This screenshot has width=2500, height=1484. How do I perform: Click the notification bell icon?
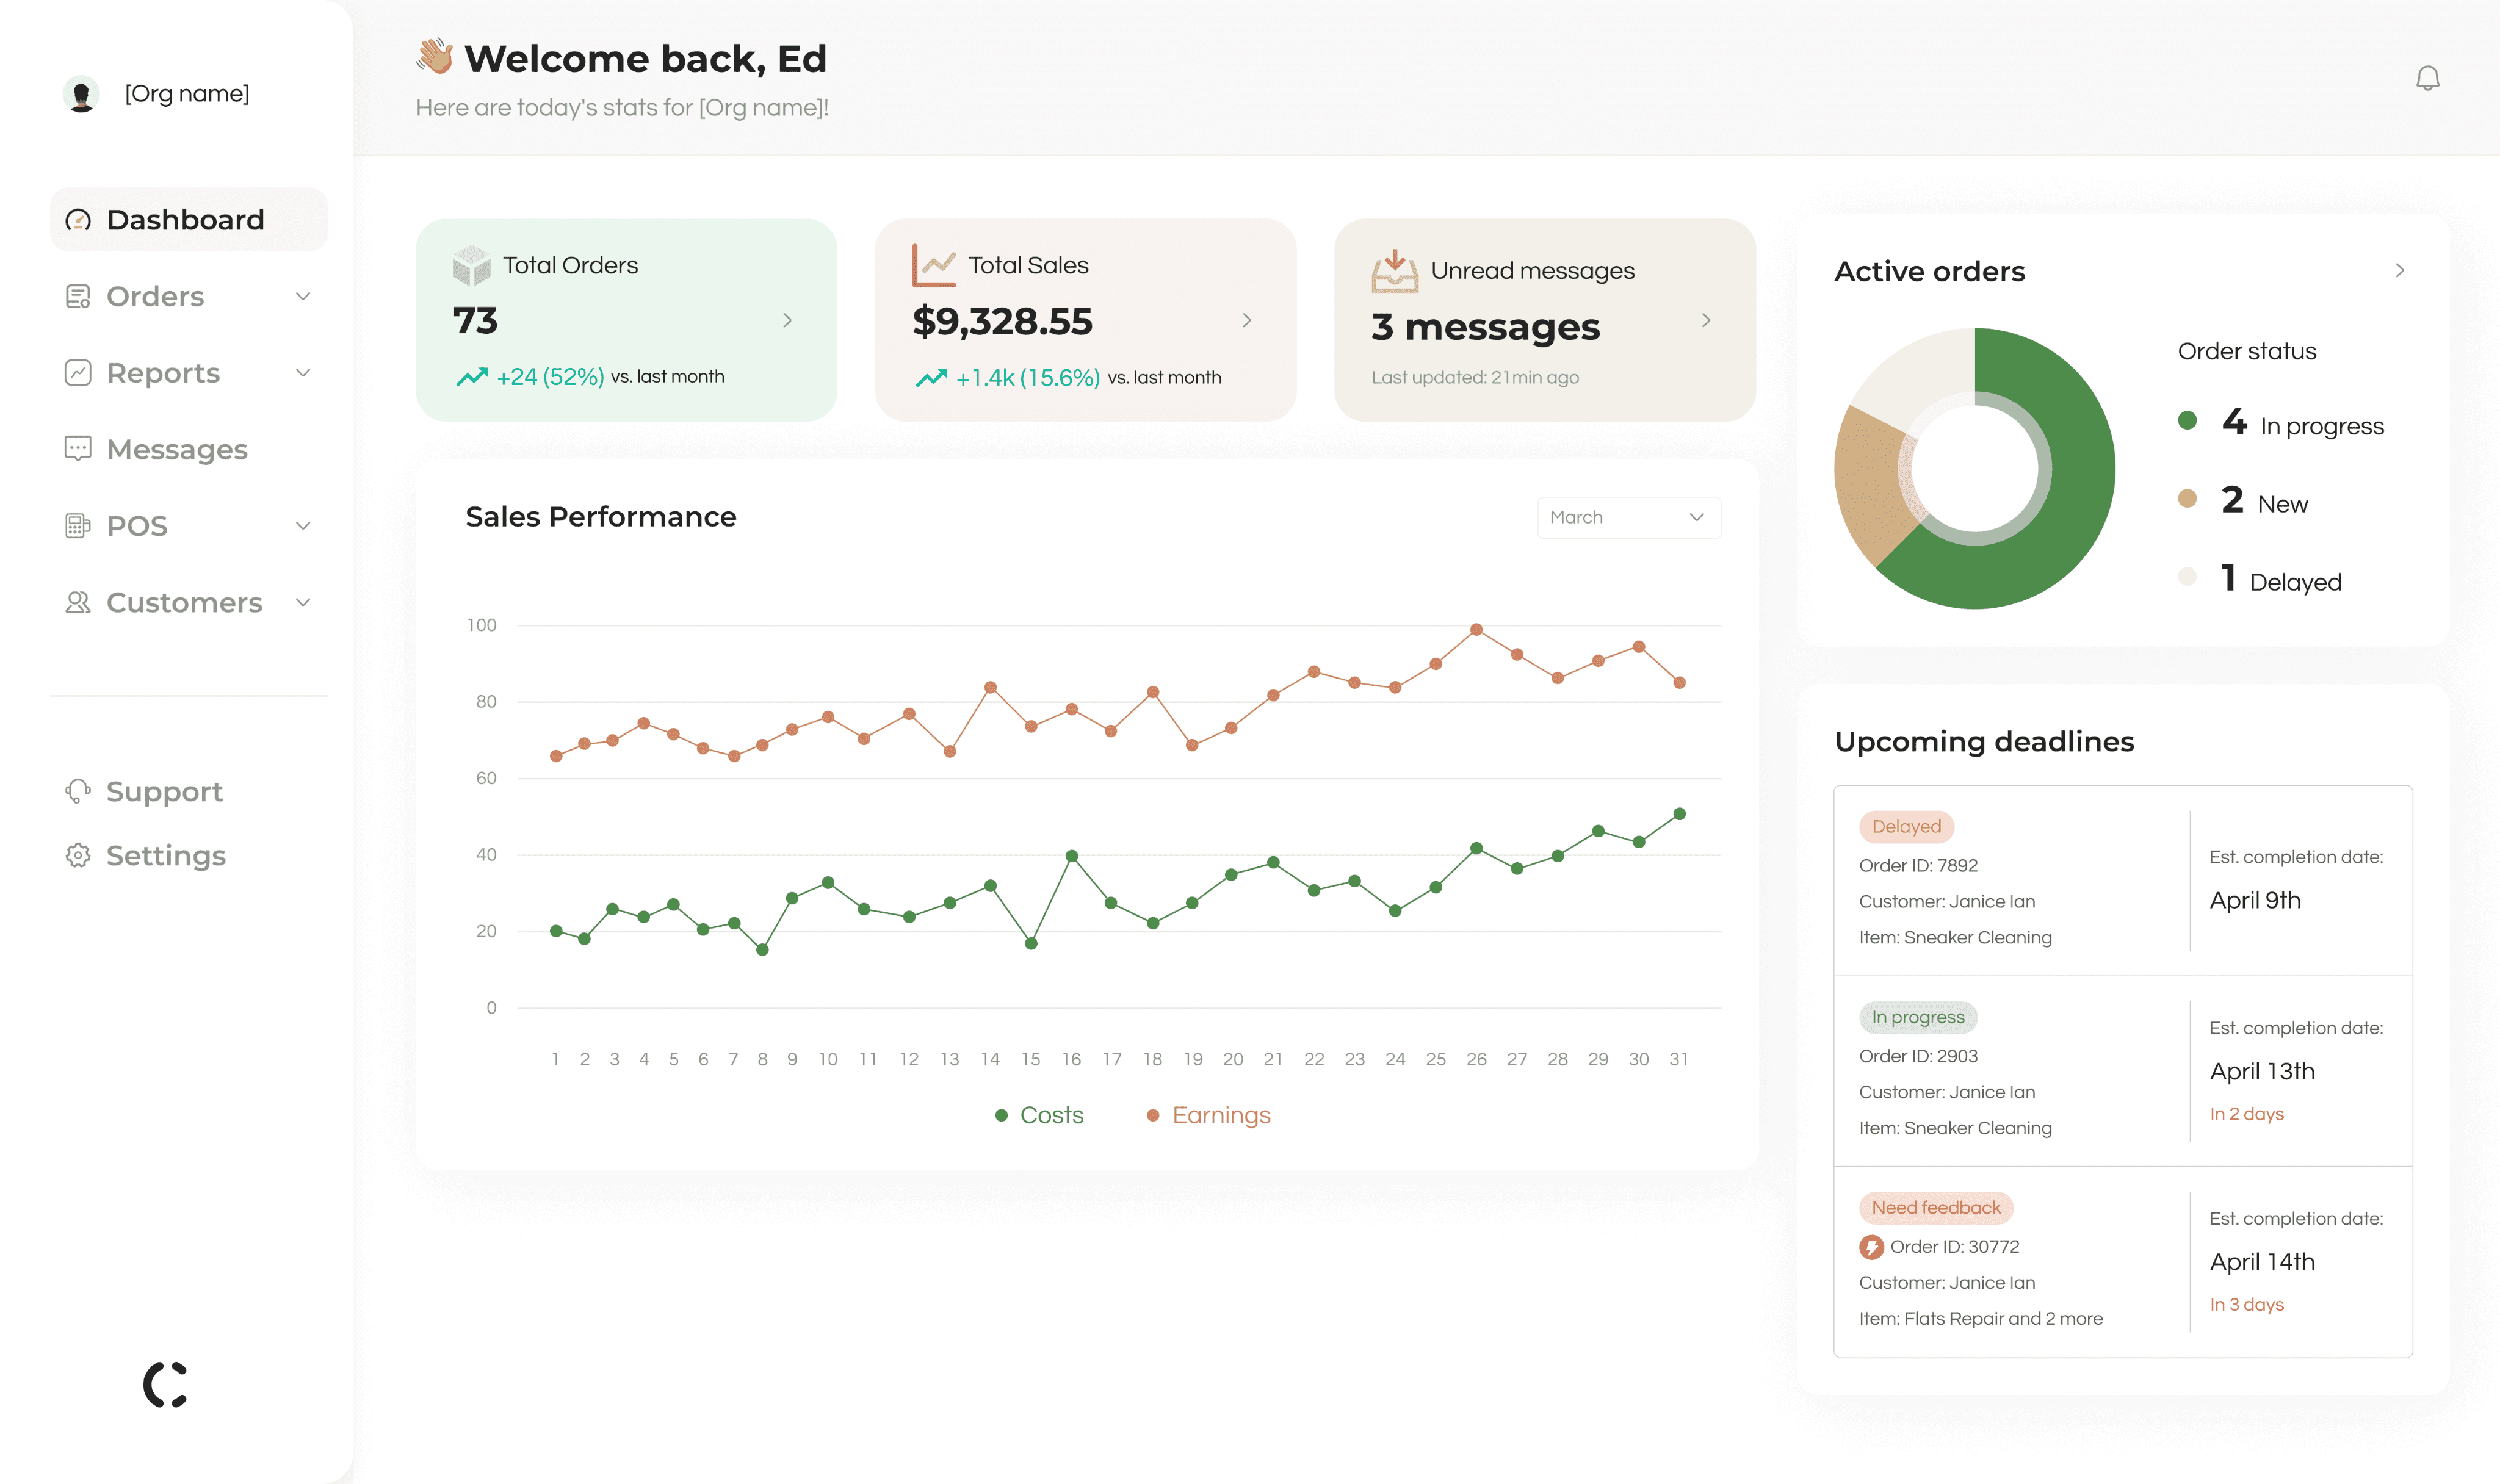point(2427,78)
